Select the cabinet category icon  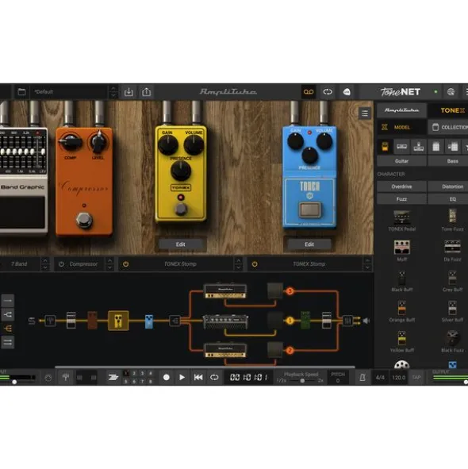(435, 147)
